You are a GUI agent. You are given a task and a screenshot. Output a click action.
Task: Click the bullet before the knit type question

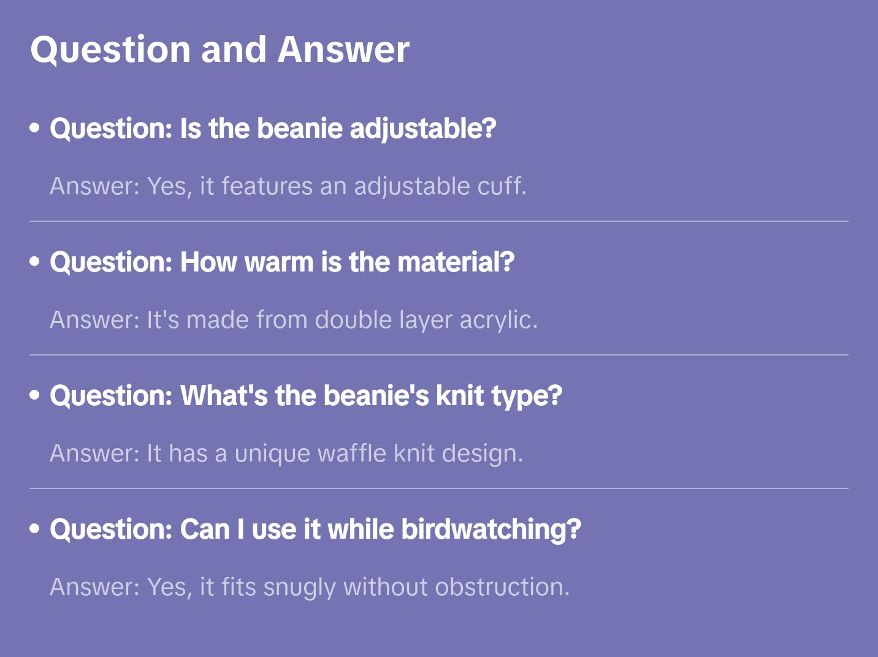(x=35, y=395)
